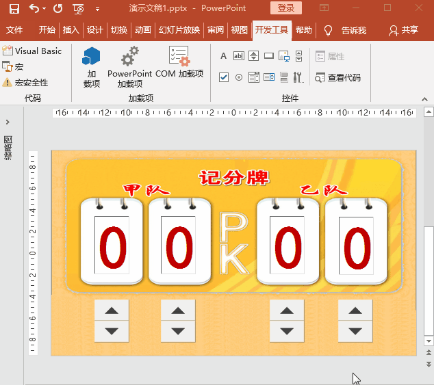Click the 甲队 ones digit text box

(178, 245)
